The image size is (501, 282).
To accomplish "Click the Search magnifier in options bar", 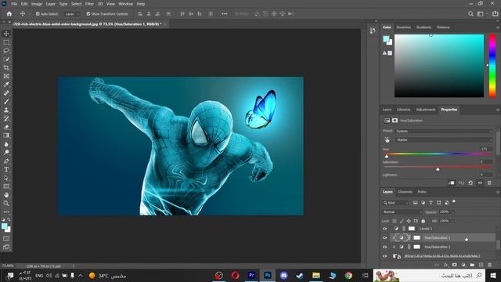I will pos(470,14).
